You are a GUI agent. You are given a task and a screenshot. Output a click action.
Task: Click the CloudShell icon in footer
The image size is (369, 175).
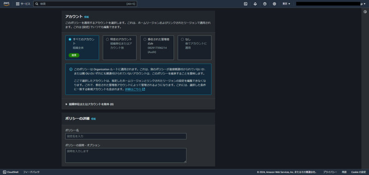(x=5, y=172)
